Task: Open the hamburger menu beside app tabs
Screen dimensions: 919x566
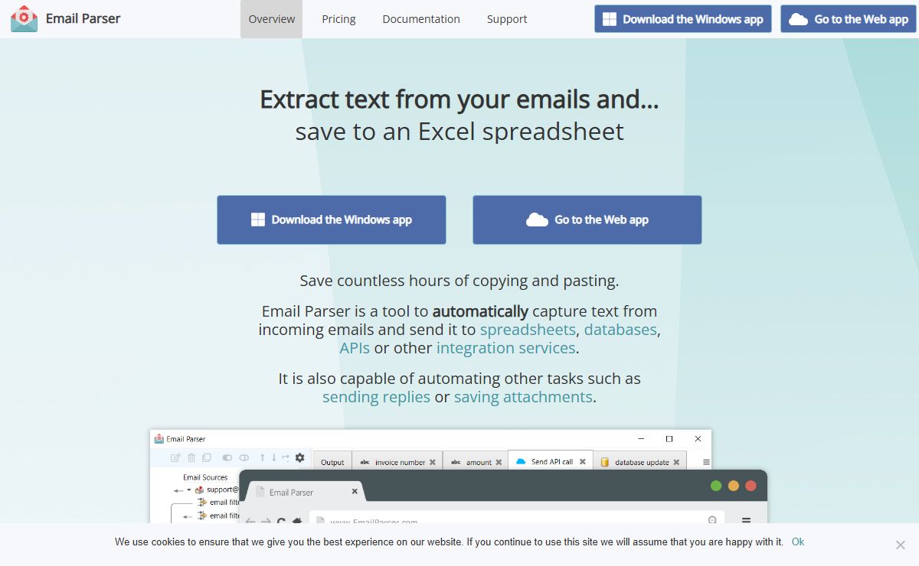Action: [x=706, y=462]
